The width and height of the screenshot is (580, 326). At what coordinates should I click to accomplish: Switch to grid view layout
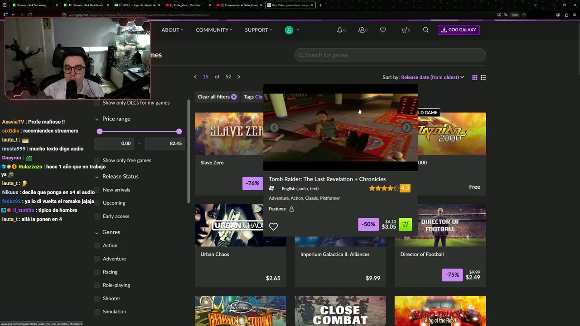[474, 77]
